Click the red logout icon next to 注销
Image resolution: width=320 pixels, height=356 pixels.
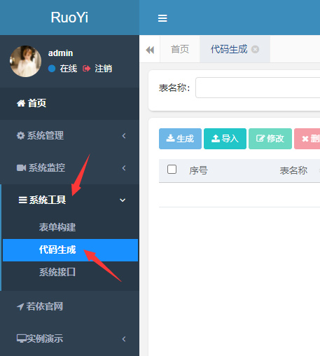coord(86,69)
